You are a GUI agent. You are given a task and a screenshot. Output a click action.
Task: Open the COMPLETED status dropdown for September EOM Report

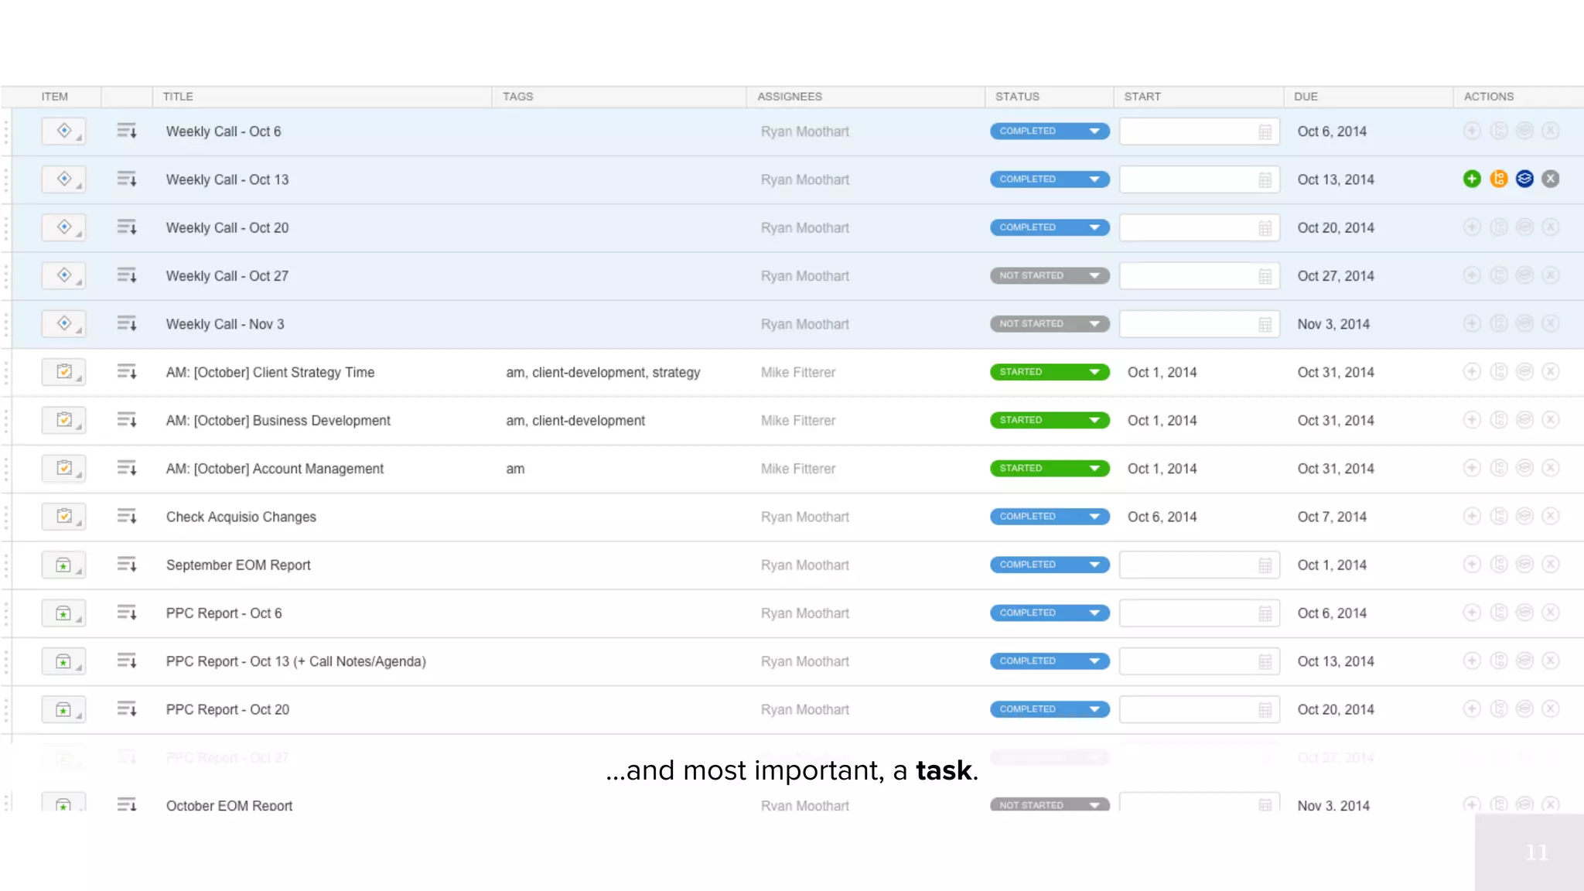(x=1050, y=565)
